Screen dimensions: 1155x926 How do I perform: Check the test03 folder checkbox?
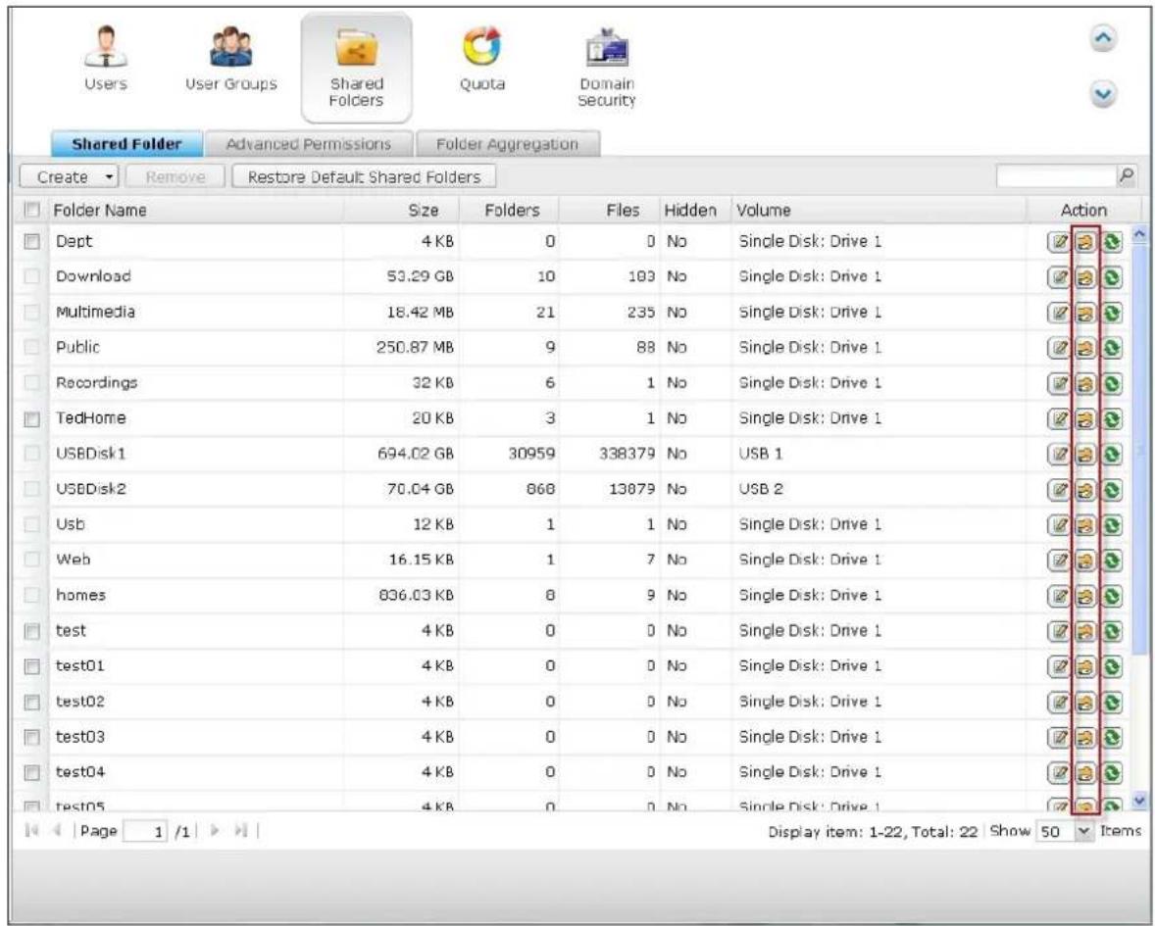[31, 737]
